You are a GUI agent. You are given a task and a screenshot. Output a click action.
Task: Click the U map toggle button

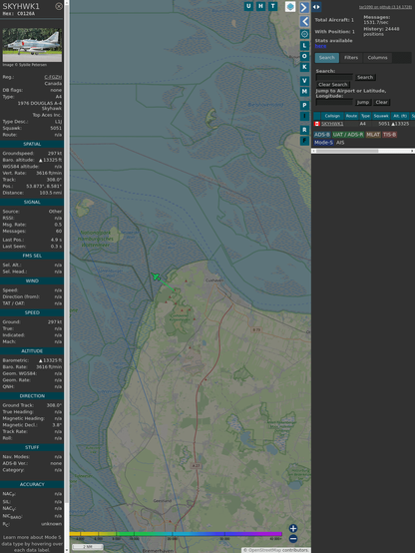pos(248,6)
